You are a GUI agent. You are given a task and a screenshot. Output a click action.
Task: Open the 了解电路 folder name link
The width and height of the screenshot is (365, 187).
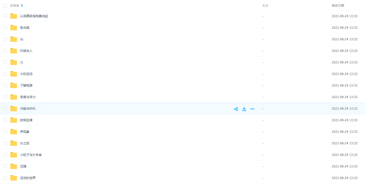(26, 86)
